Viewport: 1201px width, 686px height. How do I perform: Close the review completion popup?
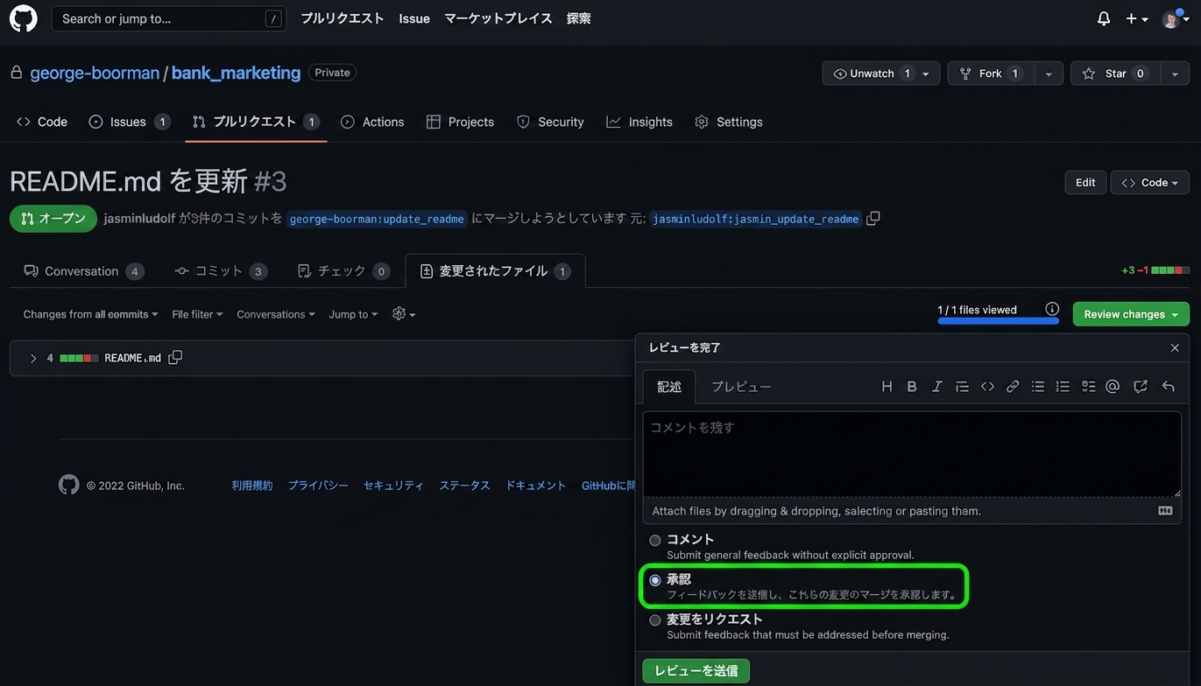(x=1175, y=348)
